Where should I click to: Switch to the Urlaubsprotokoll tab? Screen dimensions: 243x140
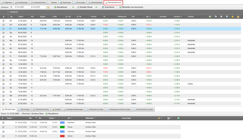coord(38,2)
